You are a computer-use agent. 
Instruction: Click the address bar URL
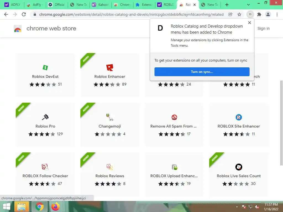pyautogui.click(x=131, y=14)
